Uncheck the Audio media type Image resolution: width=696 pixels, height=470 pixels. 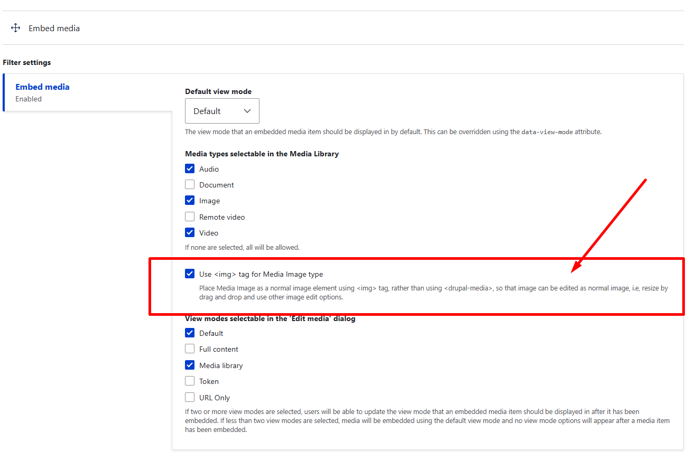pyautogui.click(x=190, y=168)
